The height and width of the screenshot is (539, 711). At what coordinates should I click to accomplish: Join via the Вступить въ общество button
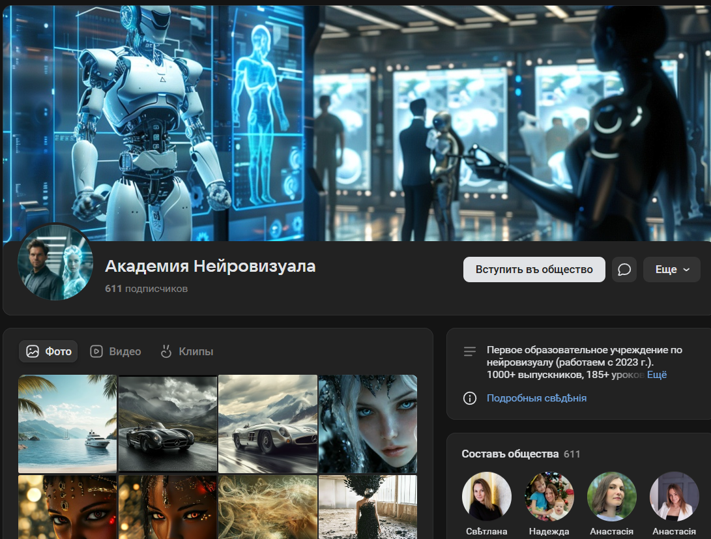coord(534,269)
